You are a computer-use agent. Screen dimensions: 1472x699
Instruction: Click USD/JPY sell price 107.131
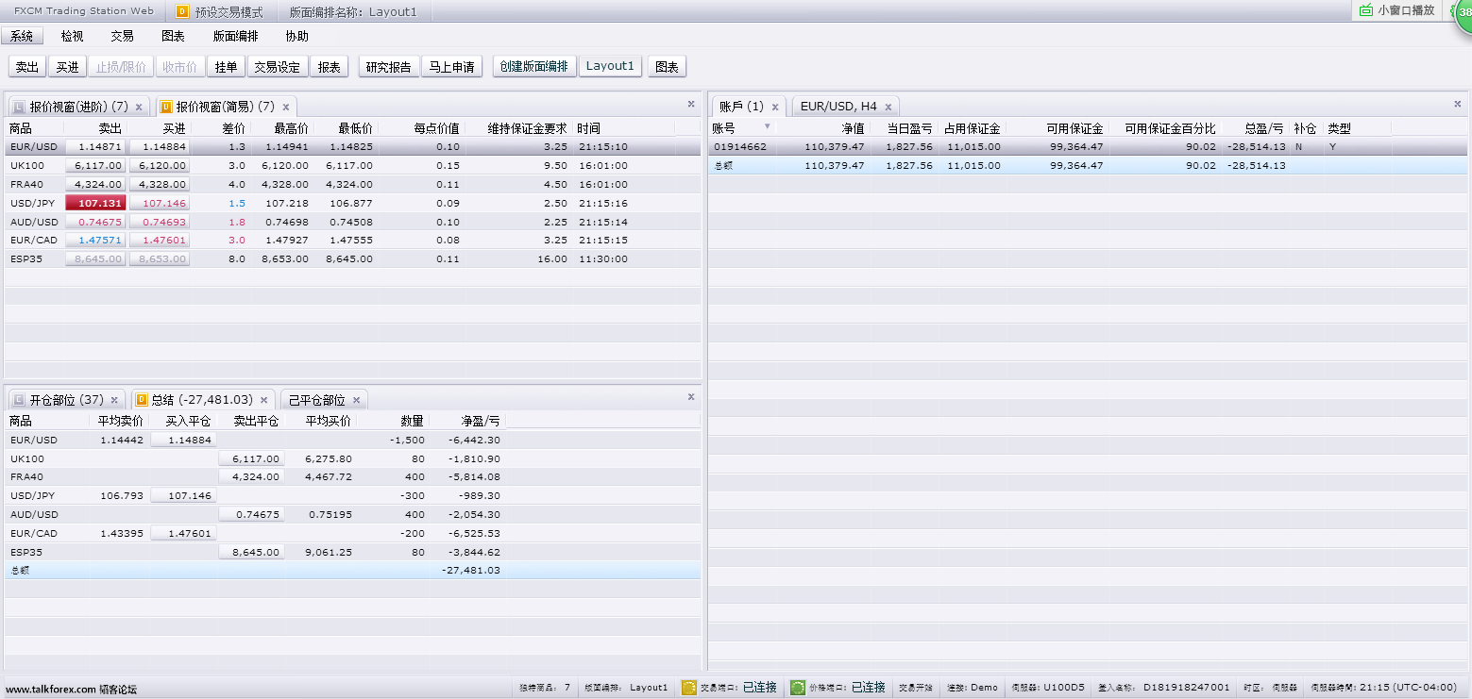point(95,204)
